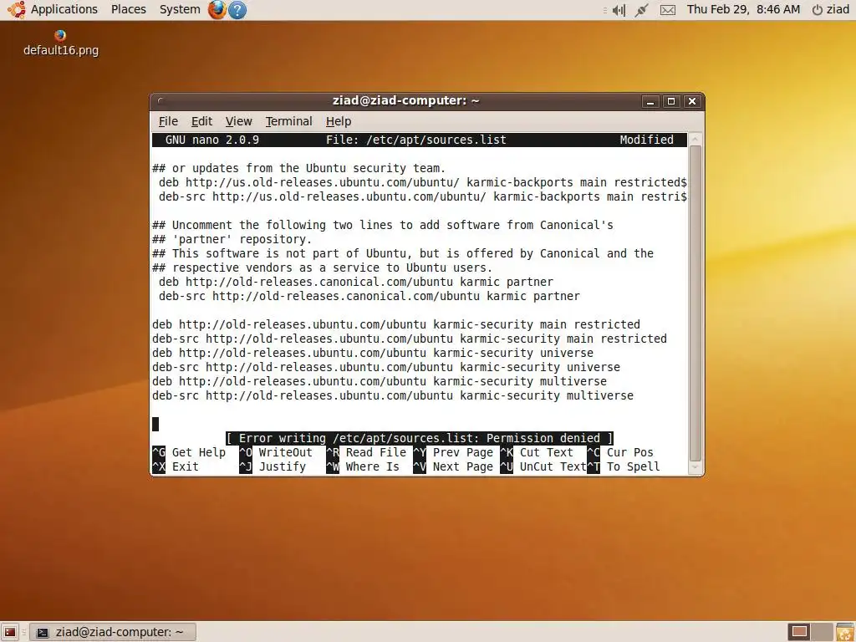Click the terminal scrollbar thumb
856x642 pixels.
tap(695, 303)
